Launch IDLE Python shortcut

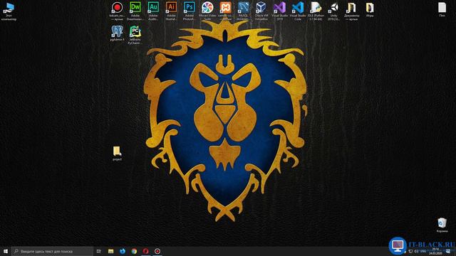pyautogui.click(x=316, y=11)
